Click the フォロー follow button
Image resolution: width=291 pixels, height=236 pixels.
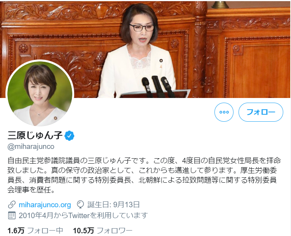261,112
